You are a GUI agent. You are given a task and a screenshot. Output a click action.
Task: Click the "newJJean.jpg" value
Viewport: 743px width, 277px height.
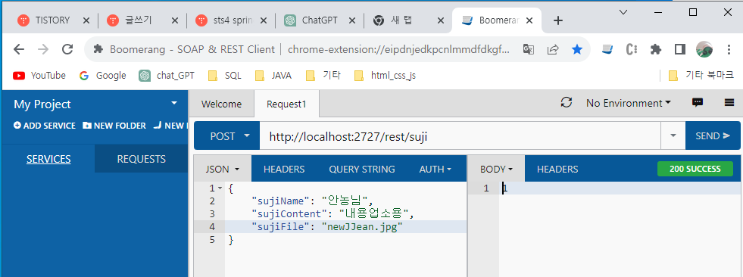coord(362,226)
